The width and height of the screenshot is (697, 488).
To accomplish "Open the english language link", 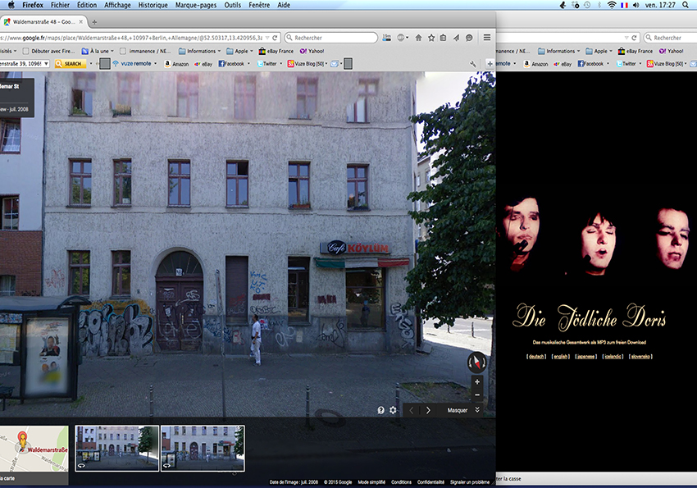I will [561, 357].
